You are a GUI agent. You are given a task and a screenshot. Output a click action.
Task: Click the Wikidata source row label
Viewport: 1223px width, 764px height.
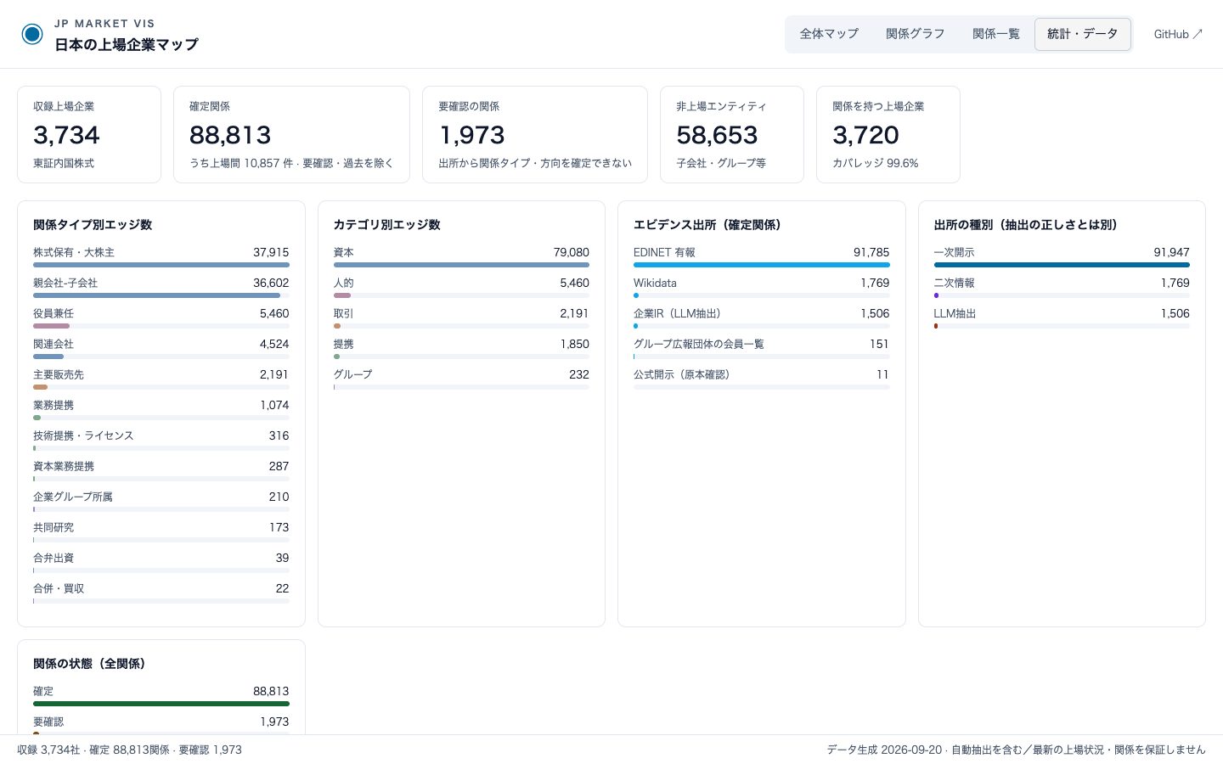tap(655, 283)
